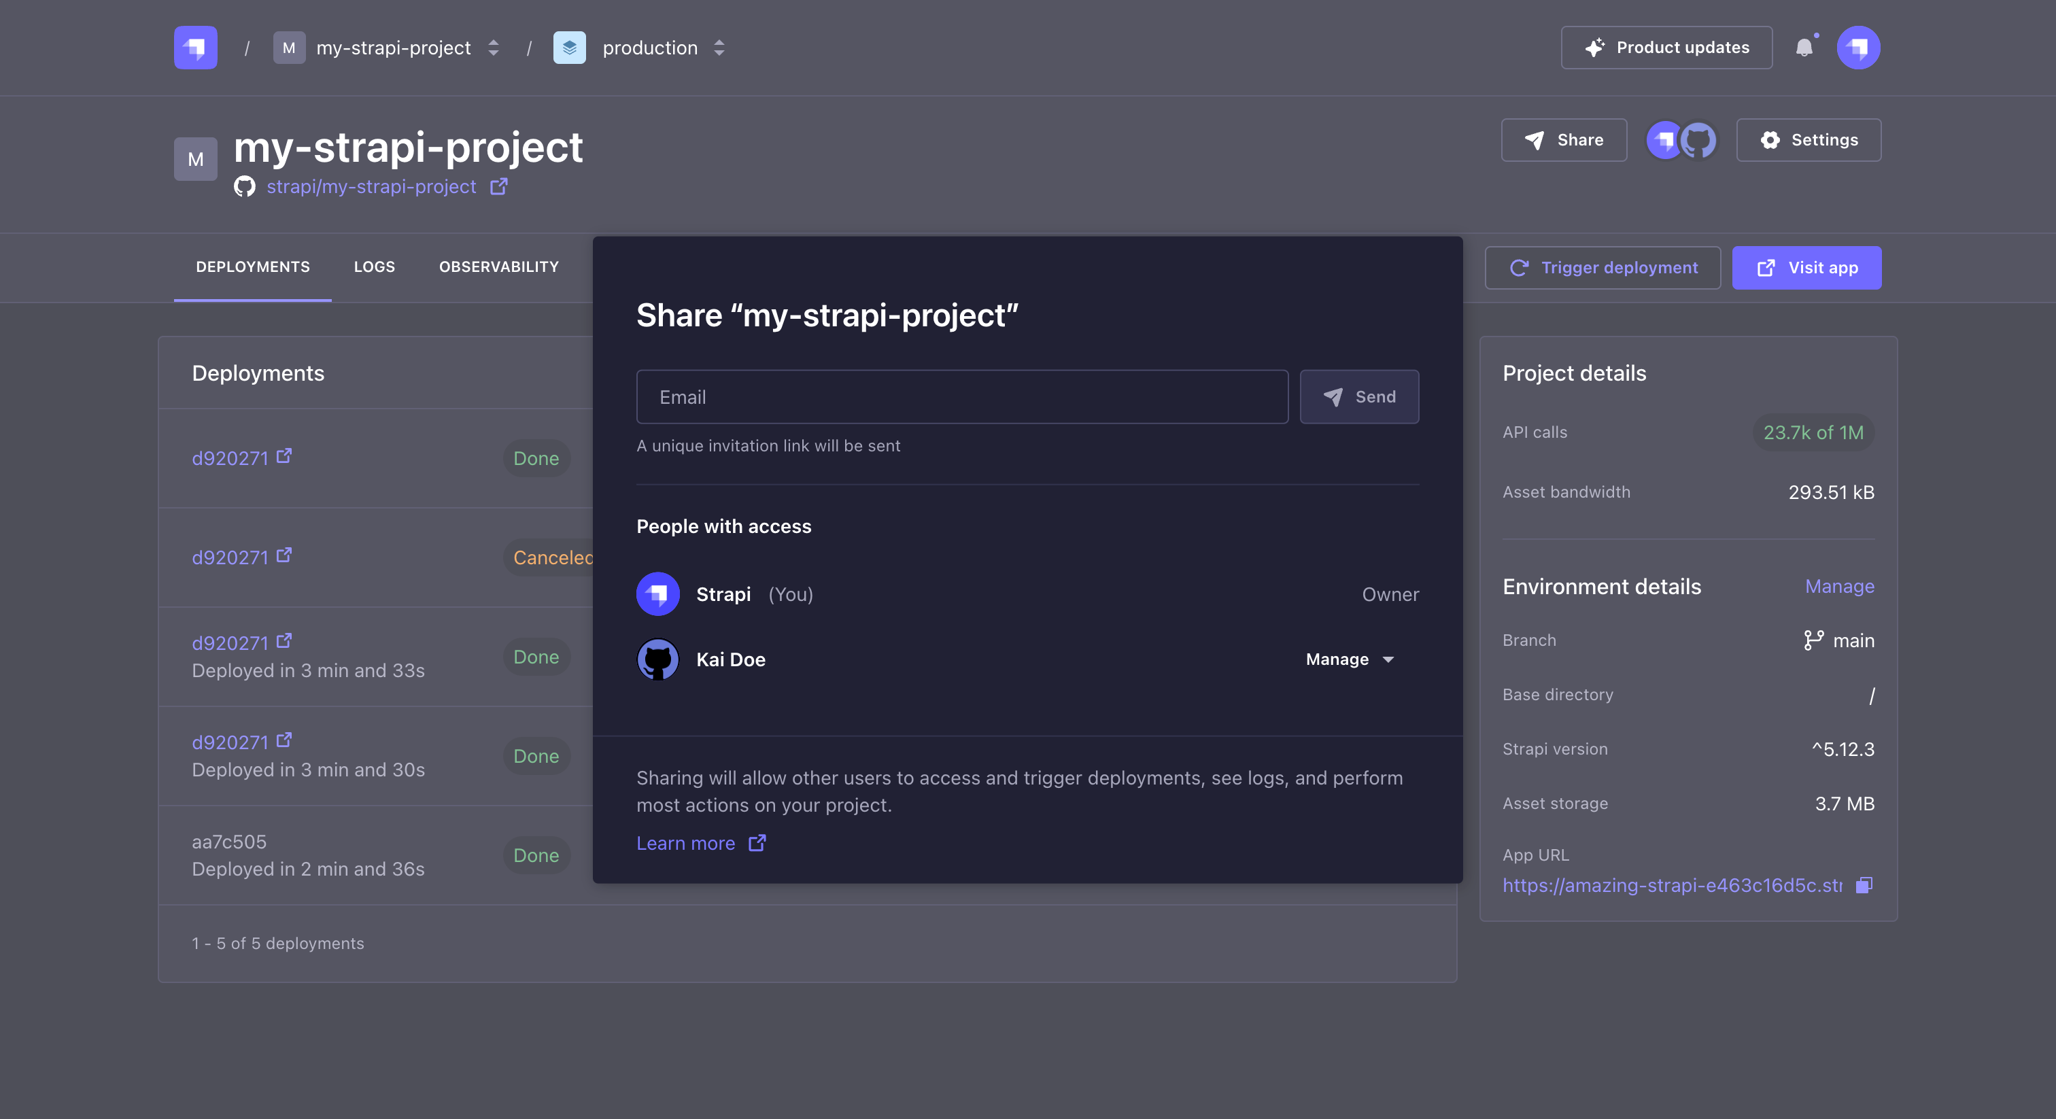Screen dimensions: 2056x1119
Task: Click the Strapi owner avatar in dialog
Action: point(657,593)
